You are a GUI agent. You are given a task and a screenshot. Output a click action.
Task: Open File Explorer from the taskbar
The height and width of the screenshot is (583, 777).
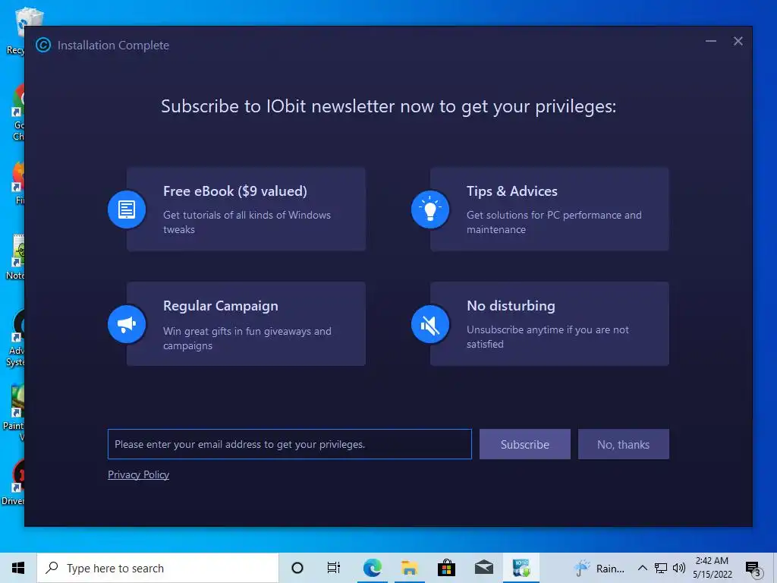coord(409,568)
